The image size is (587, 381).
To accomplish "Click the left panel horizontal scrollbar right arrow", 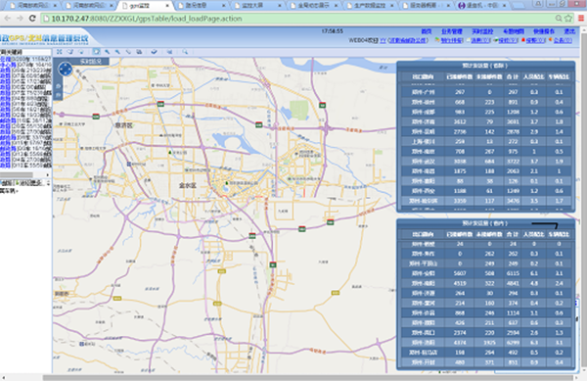I will tap(48, 174).
